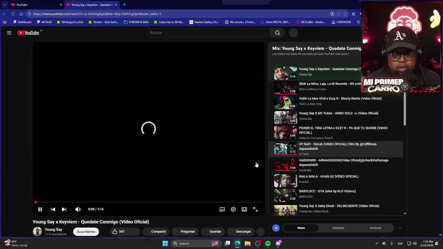Click the playlist scrollbar thumb
Image resolution: width=443 pixels, height=249 pixels.
coord(404,108)
